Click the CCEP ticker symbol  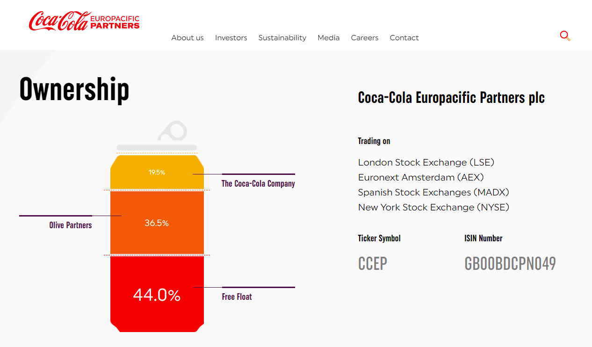pyautogui.click(x=373, y=264)
